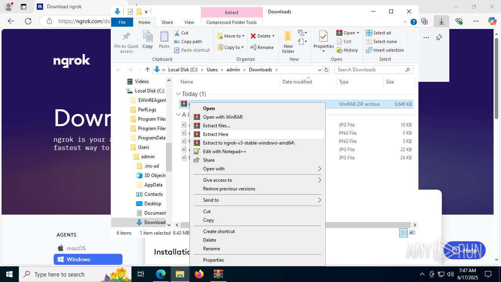Open Explorer help question mark icon

pyautogui.click(x=413, y=22)
